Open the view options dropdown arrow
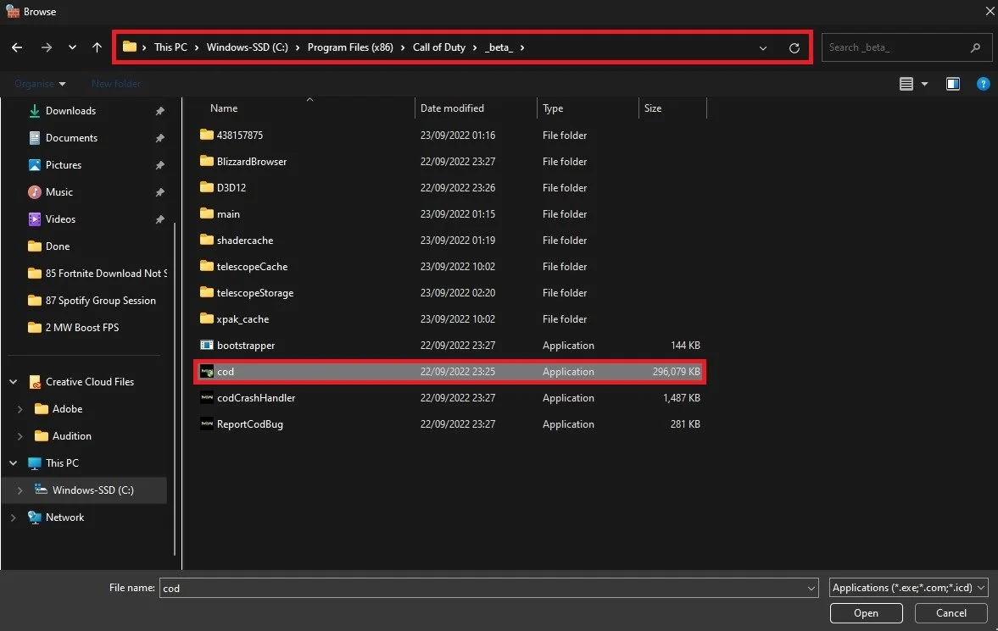Screen dimensions: 998x631 924,84
